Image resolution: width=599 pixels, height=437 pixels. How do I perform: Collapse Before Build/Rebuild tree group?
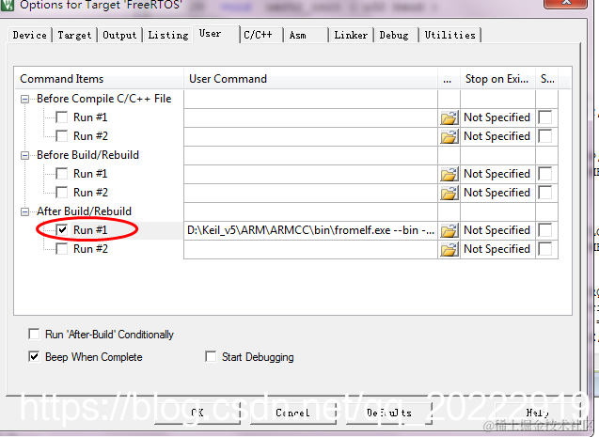24,155
